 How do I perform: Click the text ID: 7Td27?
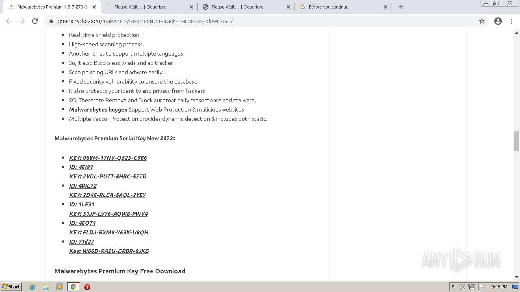82,242
